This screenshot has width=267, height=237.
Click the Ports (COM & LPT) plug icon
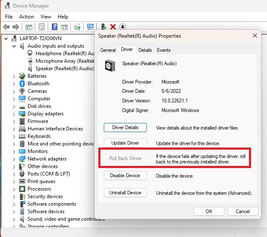coord(22,174)
